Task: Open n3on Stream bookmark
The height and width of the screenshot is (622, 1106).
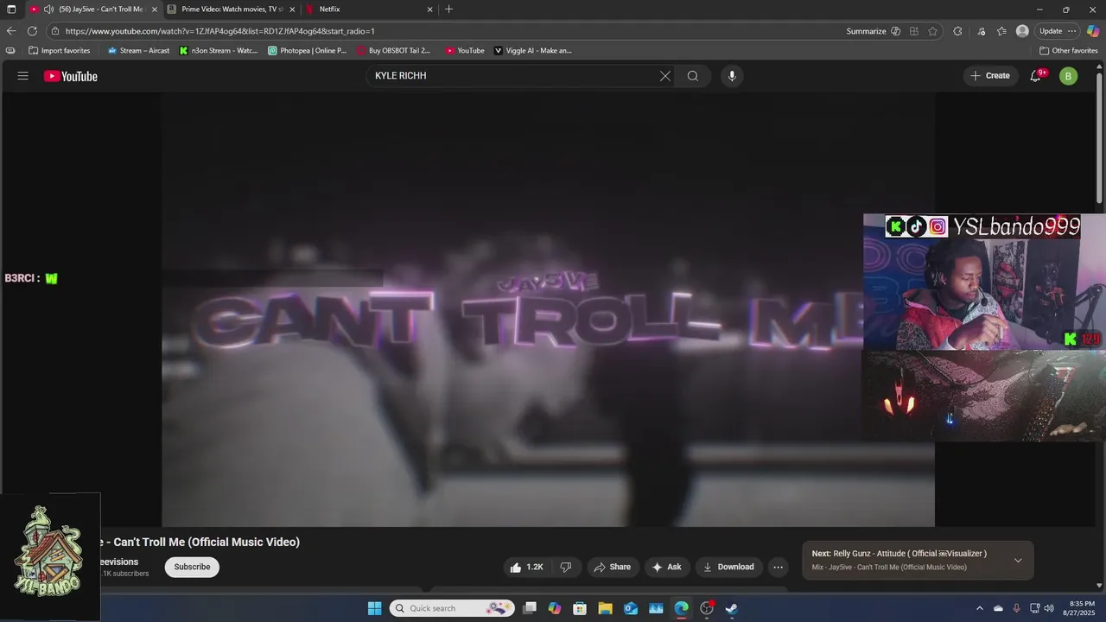Action: tap(219, 51)
